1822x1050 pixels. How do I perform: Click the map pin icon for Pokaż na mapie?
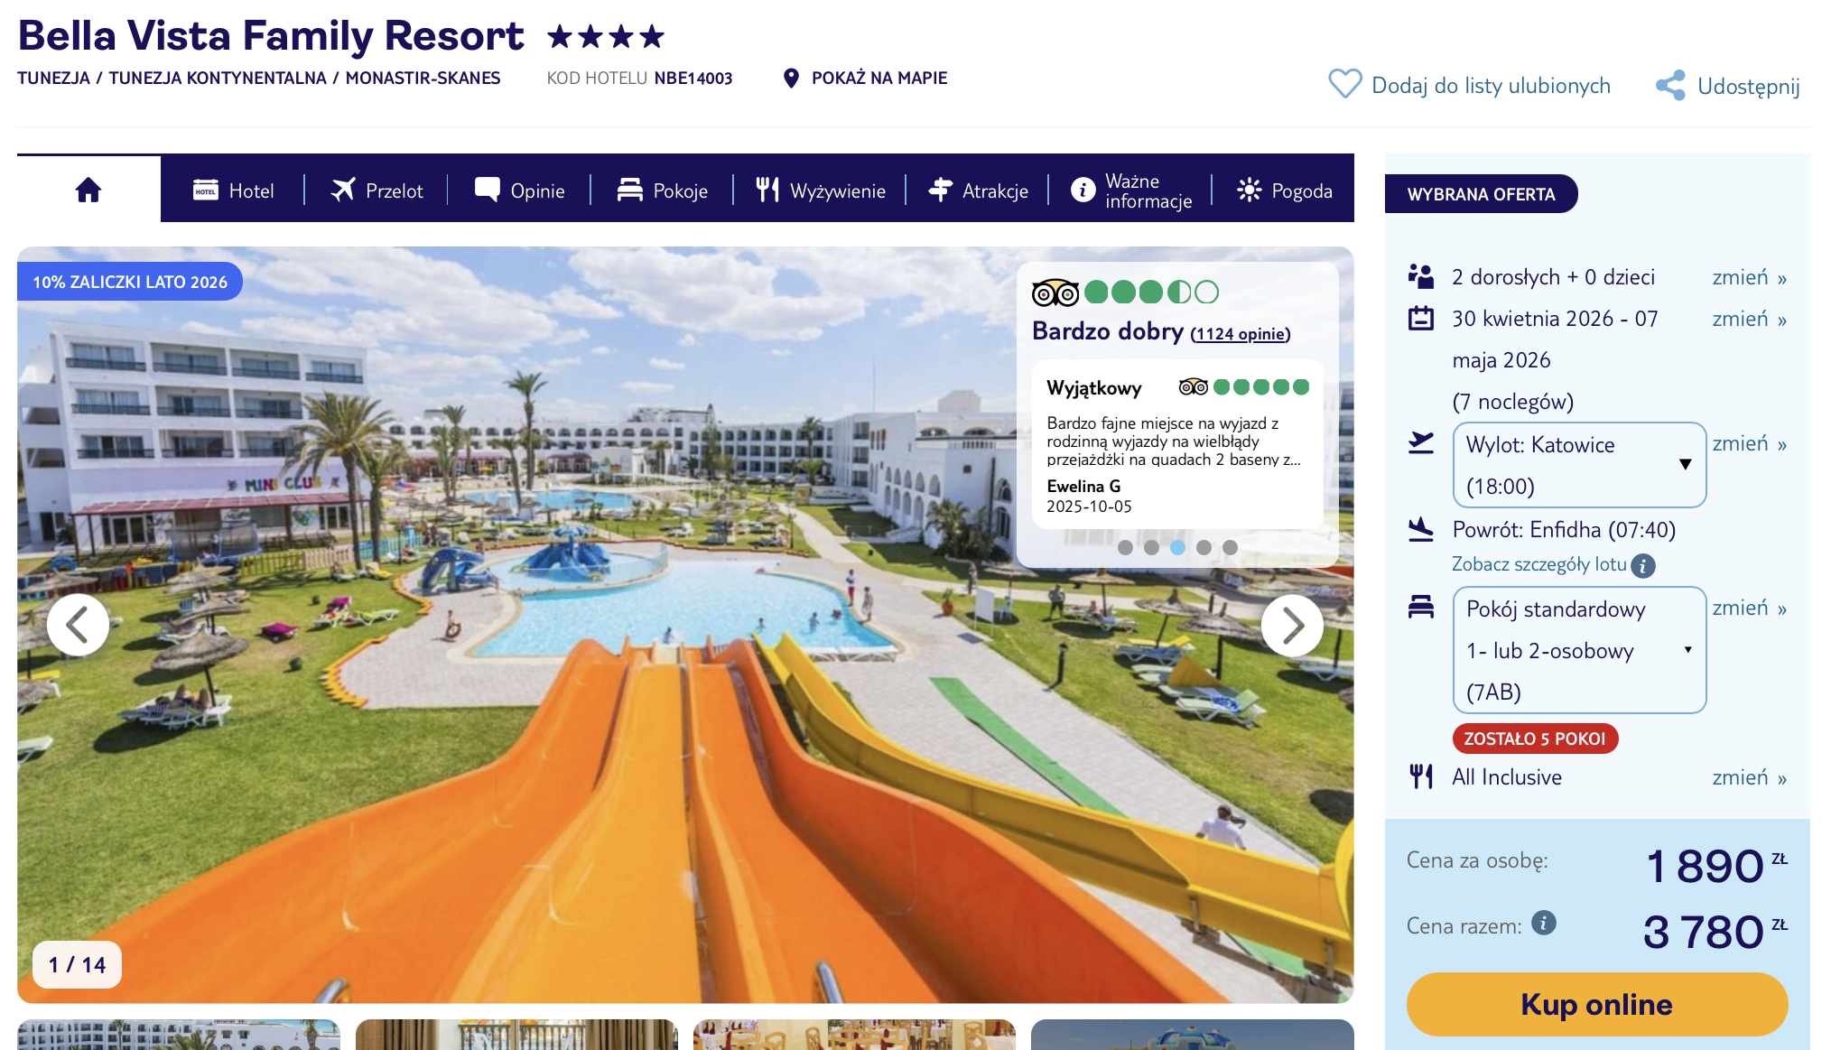(x=791, y=79)
